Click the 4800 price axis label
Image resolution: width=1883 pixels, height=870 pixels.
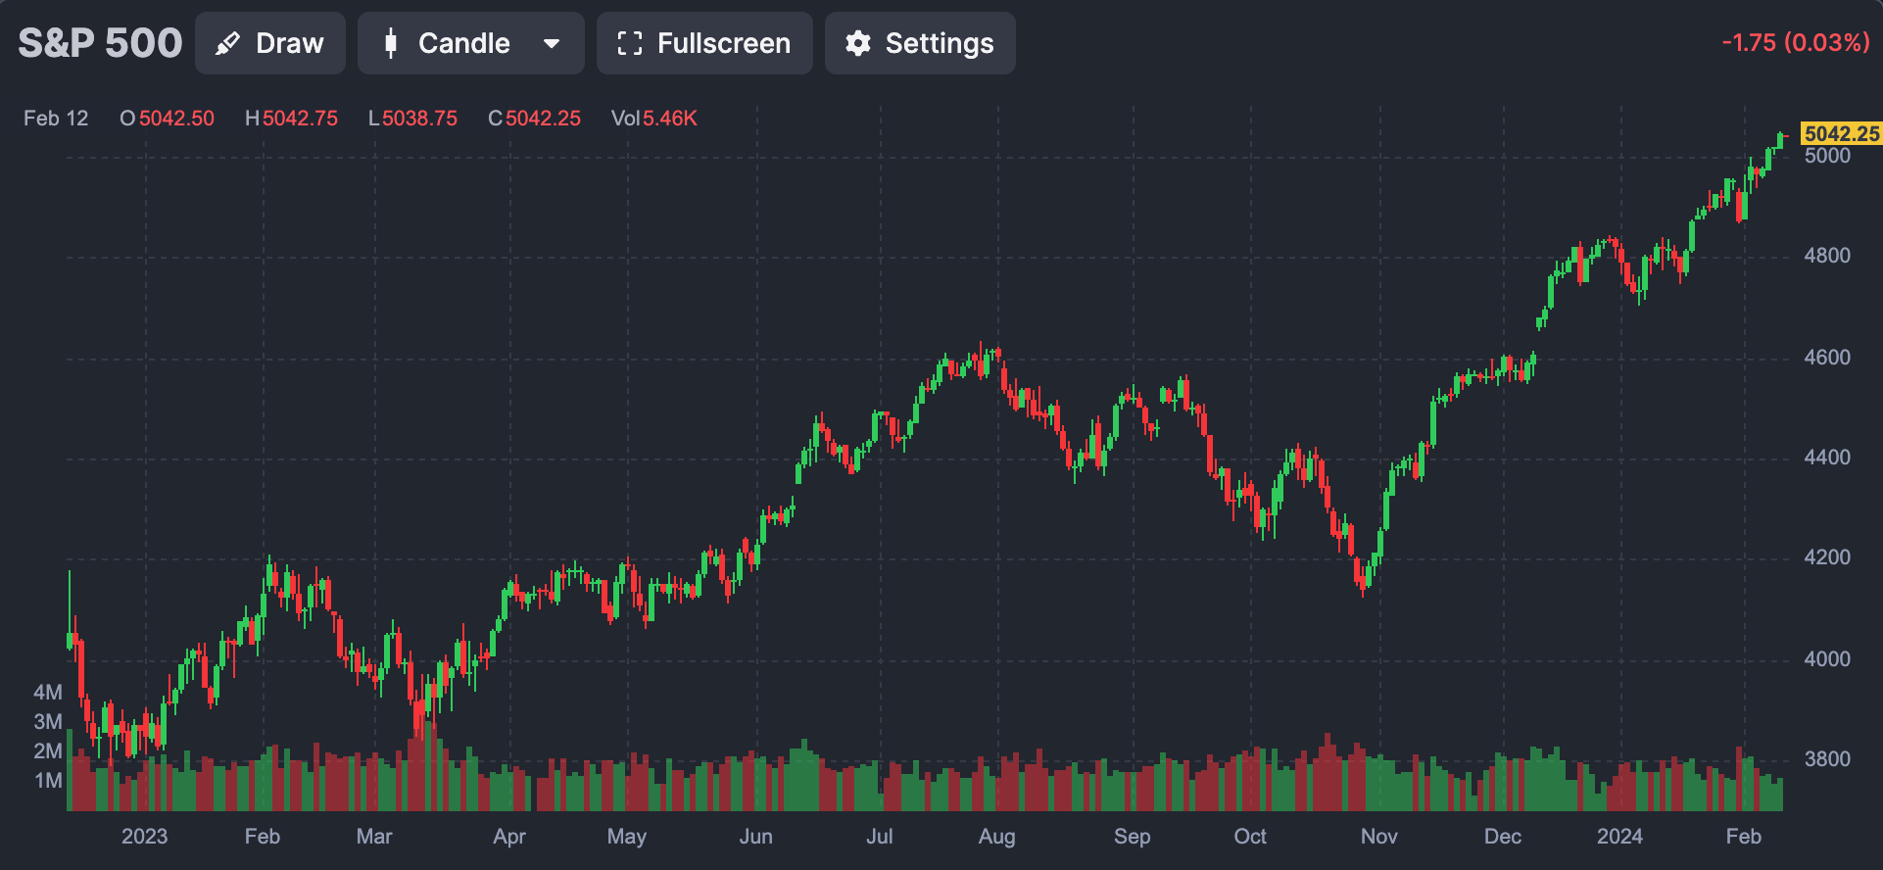point(1827,256)
